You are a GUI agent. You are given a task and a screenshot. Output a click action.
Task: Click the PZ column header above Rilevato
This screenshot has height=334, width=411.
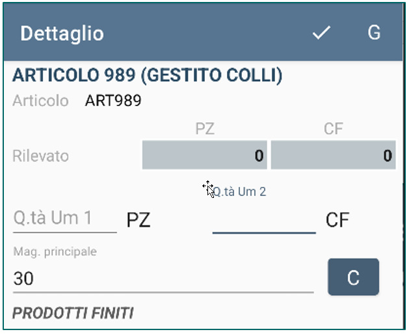pyautogui.click(x=205, y=129)
